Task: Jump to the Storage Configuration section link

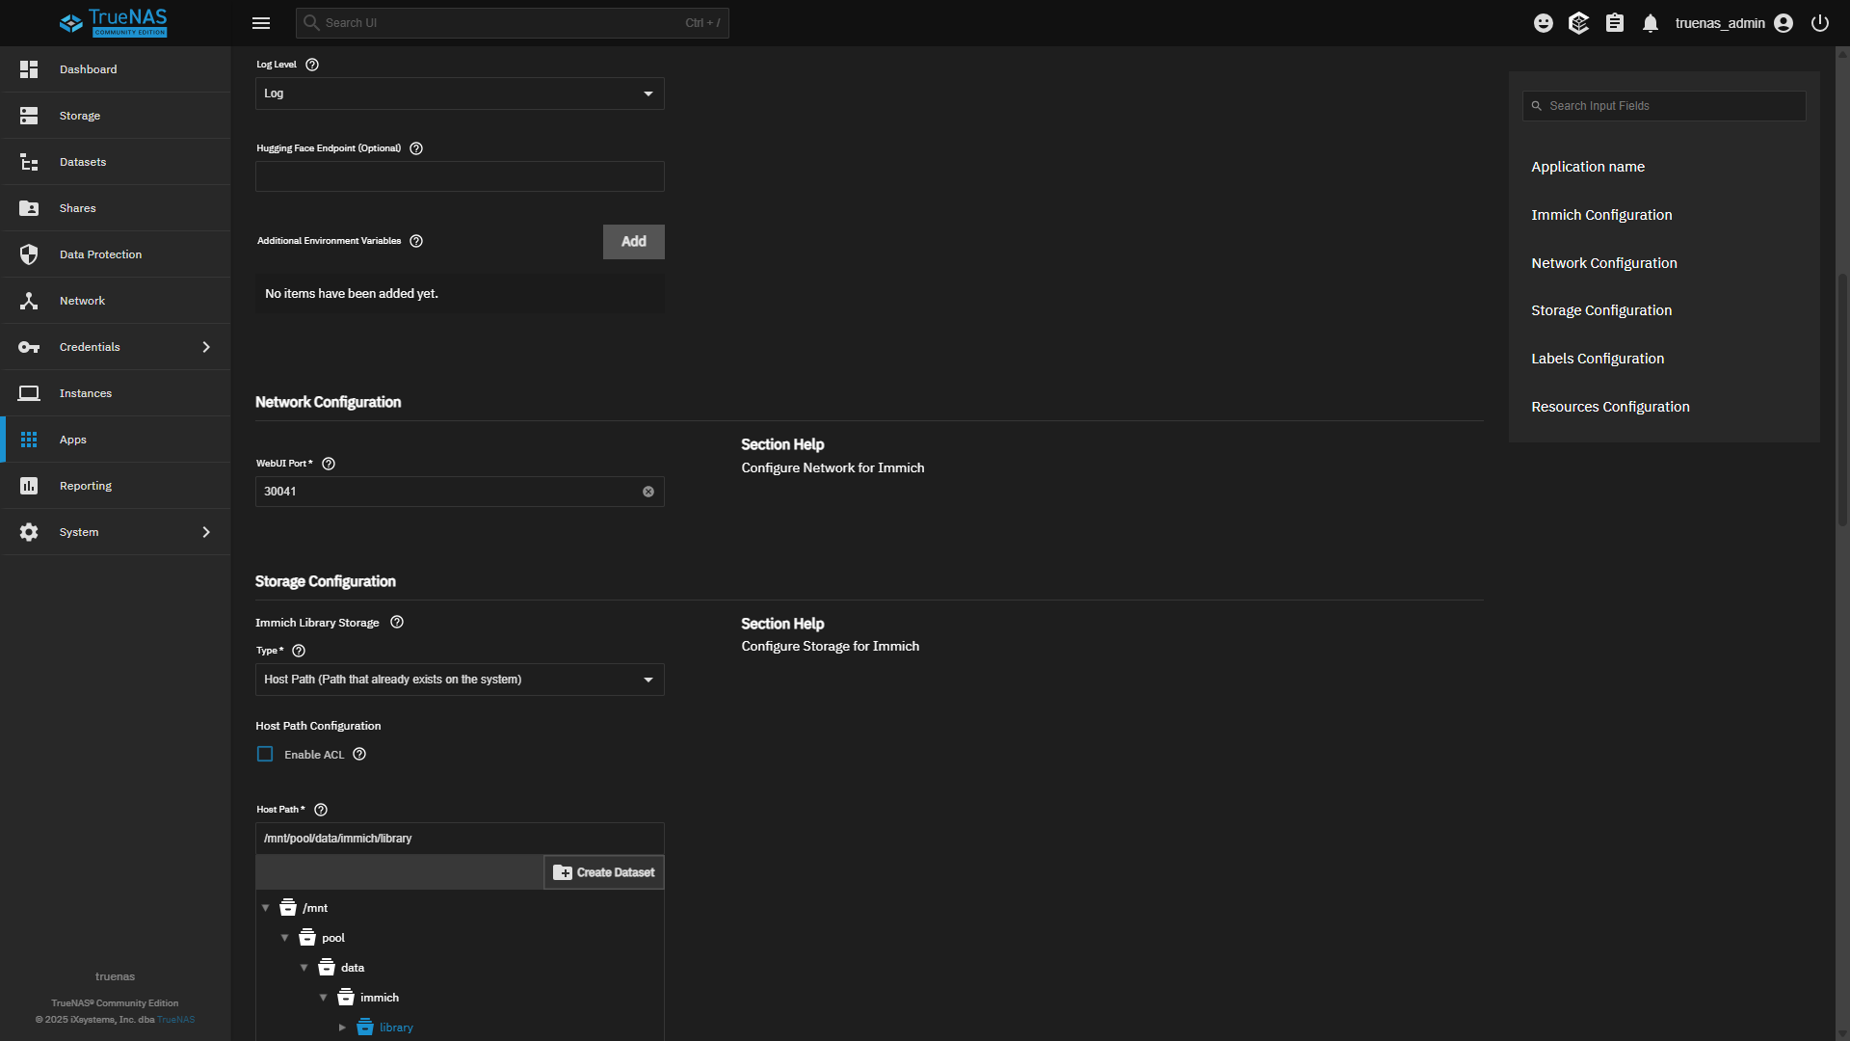Action: [x=1600, y=310]
